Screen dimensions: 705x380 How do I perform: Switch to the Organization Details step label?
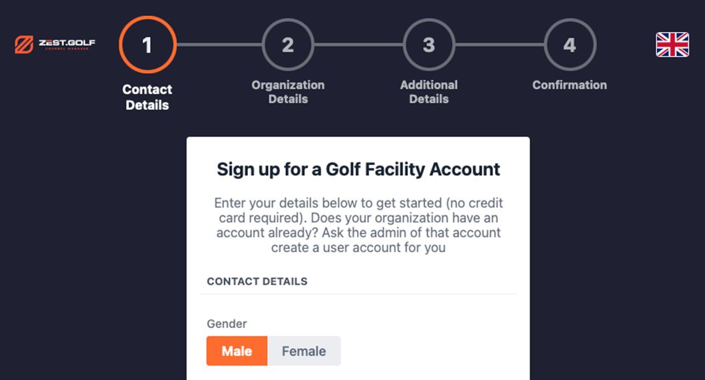pos(288,92)
